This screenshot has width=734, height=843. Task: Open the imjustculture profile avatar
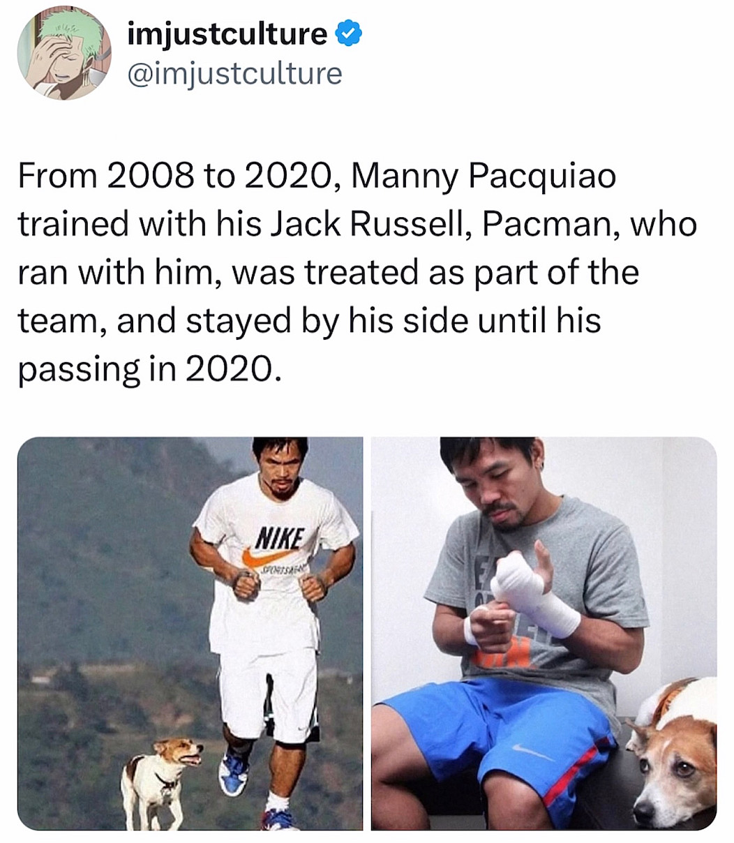(x=64, y=53)
